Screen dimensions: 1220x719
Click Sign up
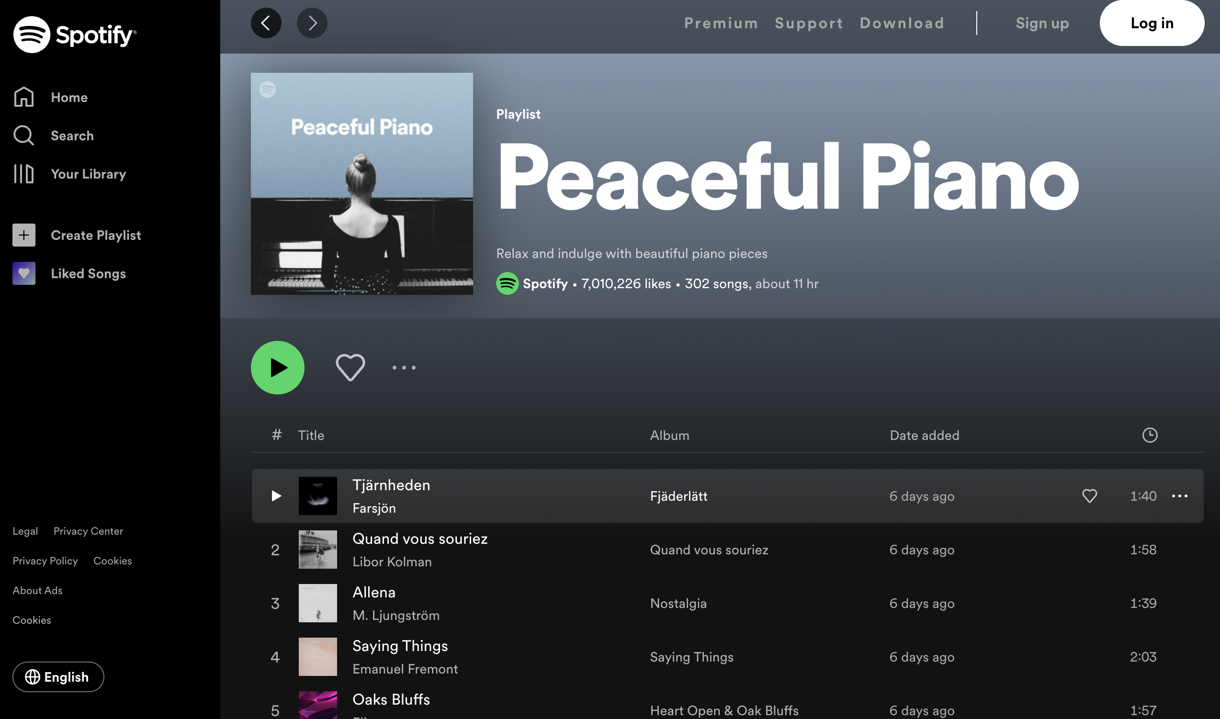1042,23
